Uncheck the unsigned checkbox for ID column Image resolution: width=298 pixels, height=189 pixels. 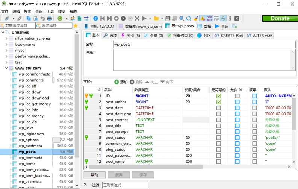click(x=219, y=96)
